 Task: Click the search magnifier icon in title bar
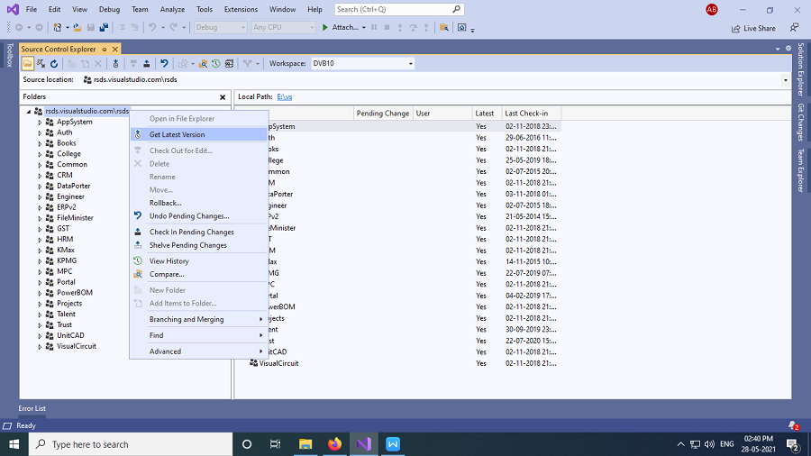(456, 9)
